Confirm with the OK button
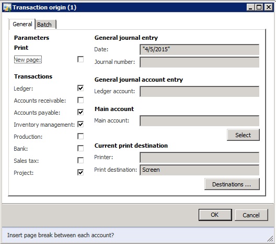 pyautogui.click(x=215, y=215)
